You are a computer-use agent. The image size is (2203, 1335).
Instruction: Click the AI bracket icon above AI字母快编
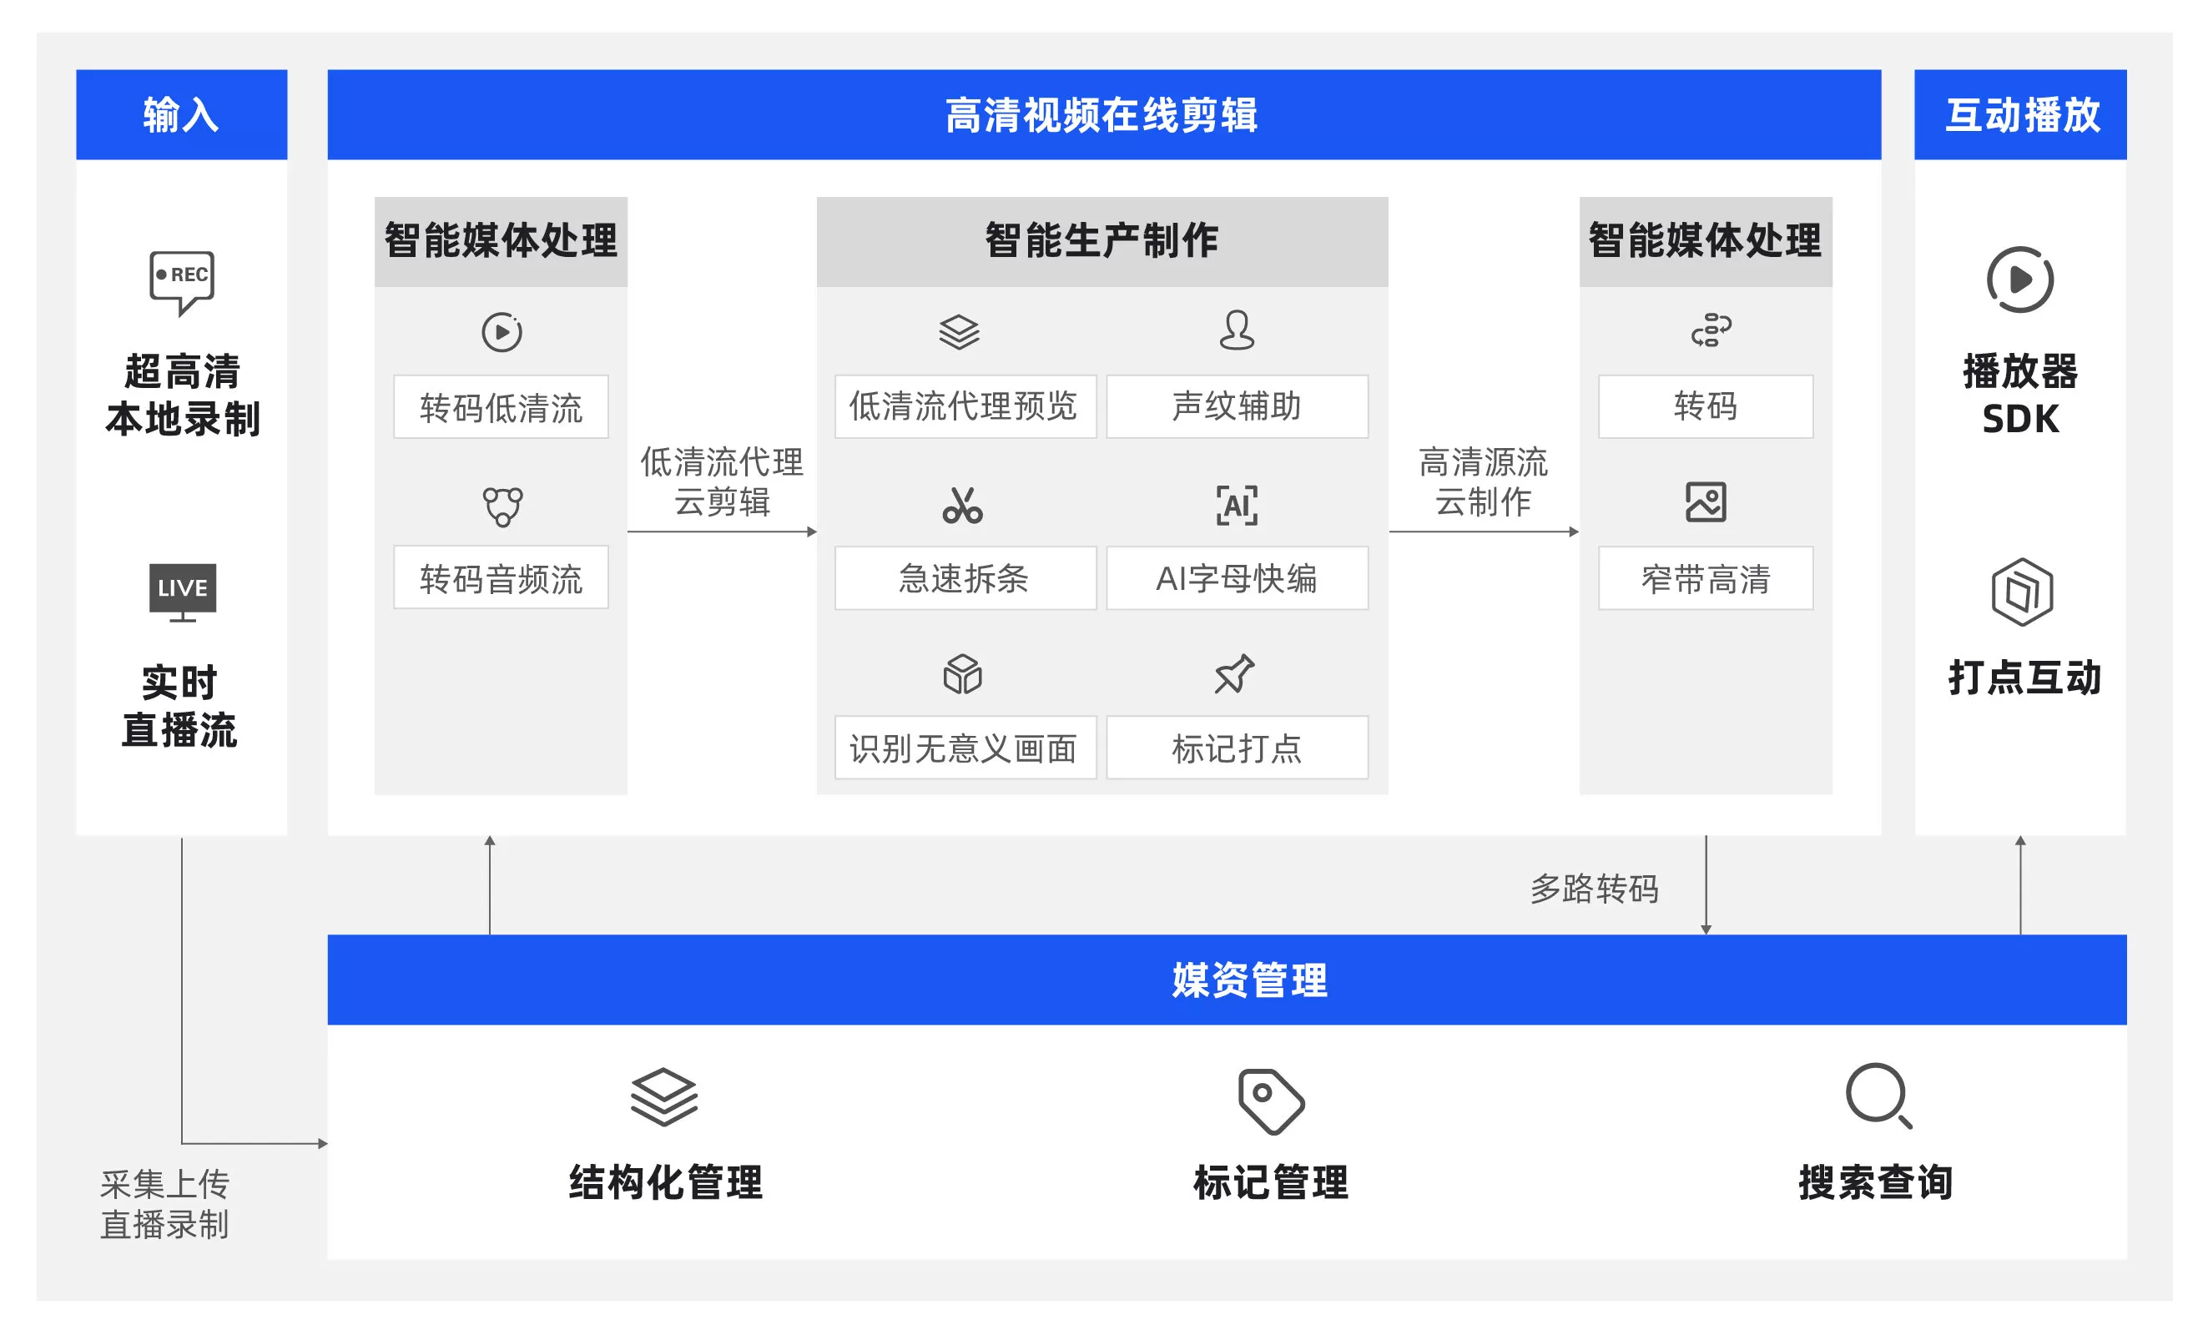(1237, 505)
